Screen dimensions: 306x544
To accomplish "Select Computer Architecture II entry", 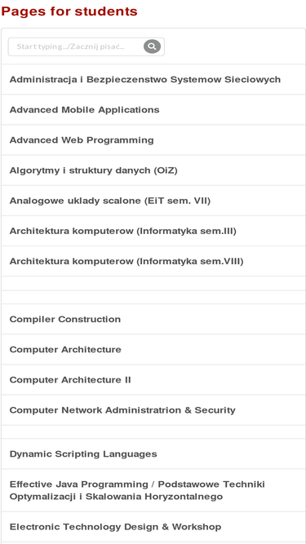I will pyautogui.click(x=153, y=380).
